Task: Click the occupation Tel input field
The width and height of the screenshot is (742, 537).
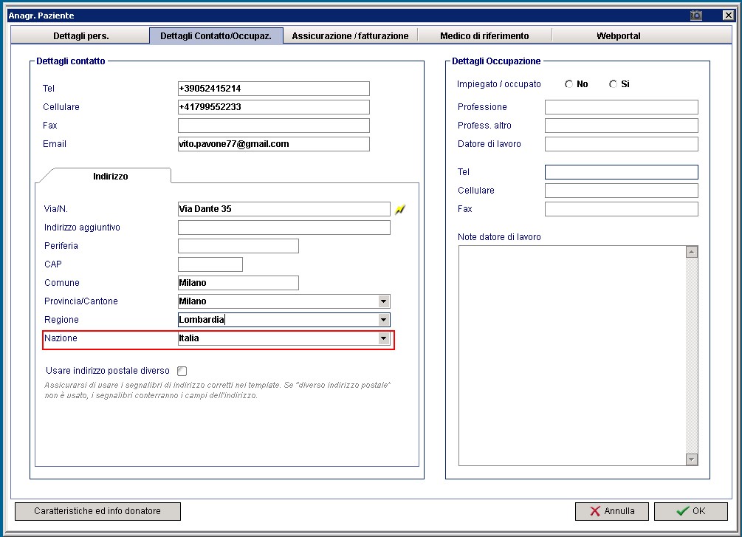Action: 622,172
